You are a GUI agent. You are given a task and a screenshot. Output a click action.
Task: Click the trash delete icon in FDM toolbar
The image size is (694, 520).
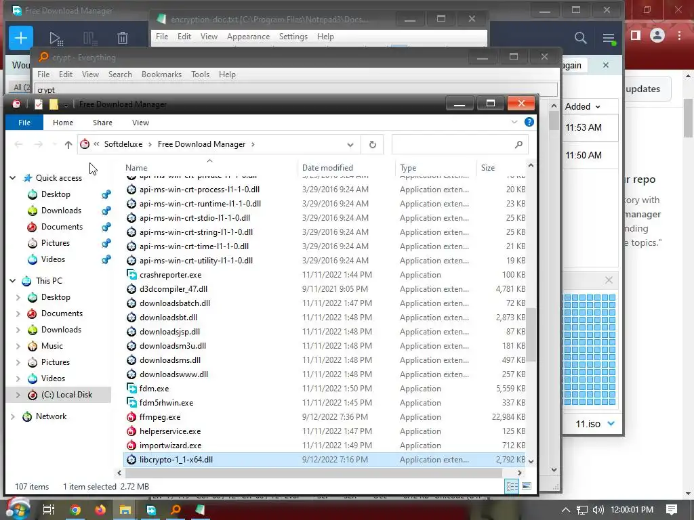click(x=123, y=39)
